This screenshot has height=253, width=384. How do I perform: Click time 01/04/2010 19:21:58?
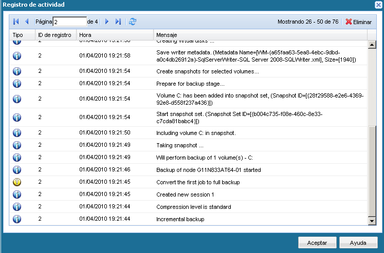(105, 56)
